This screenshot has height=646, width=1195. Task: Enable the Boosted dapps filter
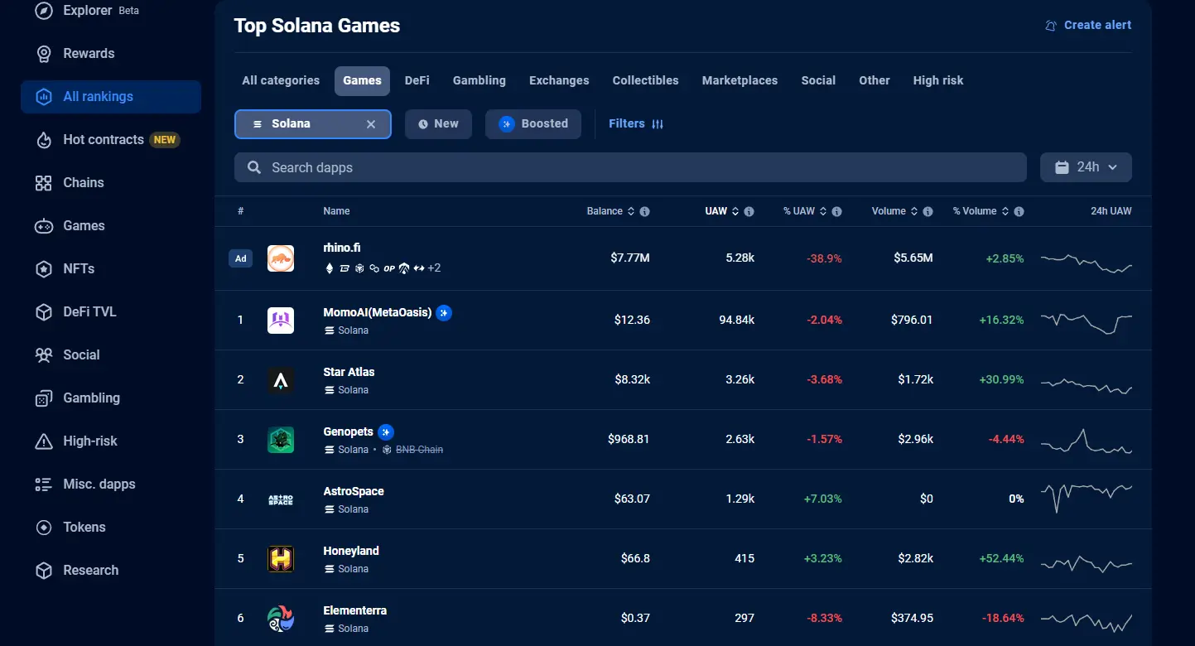(x=532, y=123)
